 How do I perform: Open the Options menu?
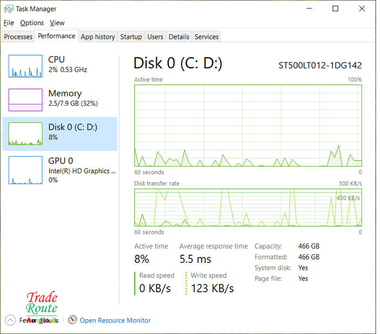point(32,23)
